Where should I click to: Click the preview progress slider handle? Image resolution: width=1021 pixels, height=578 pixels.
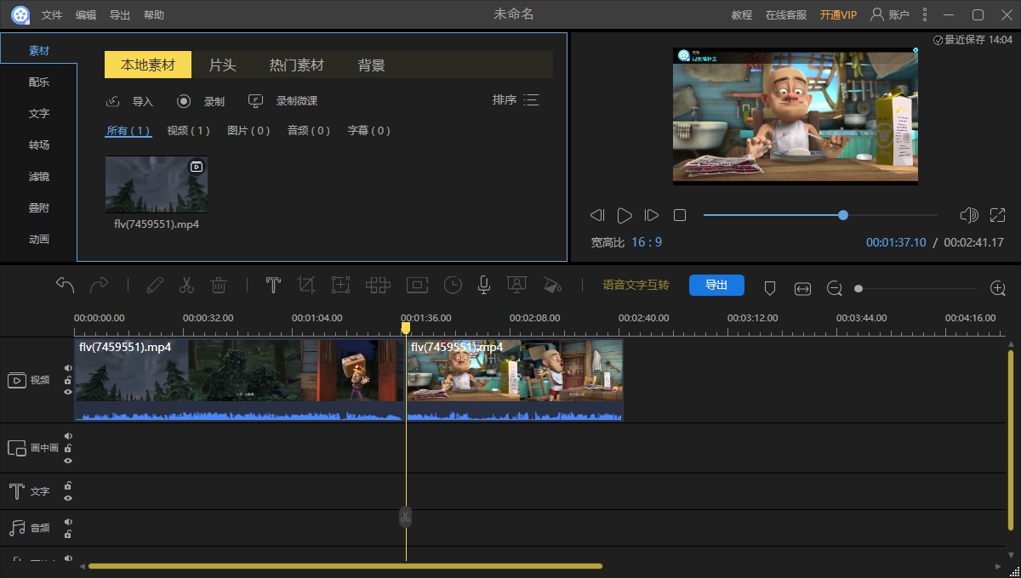[843, 215]
